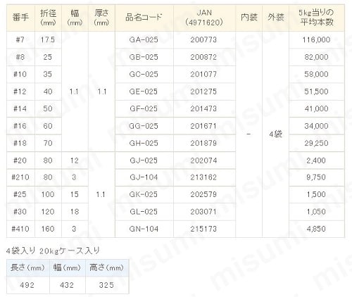Click the GG-025 product code
The width and height of the screenshot is (352, 297).
[144, 126]
